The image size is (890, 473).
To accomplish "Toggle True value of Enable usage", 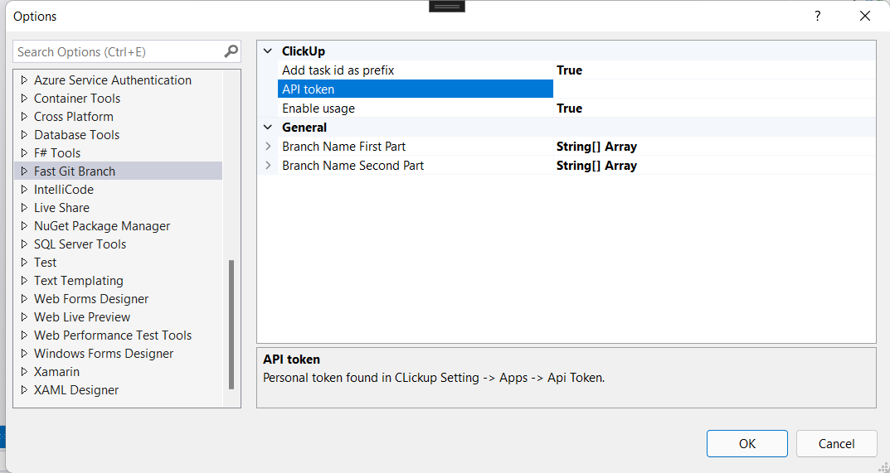I will 569,109.
